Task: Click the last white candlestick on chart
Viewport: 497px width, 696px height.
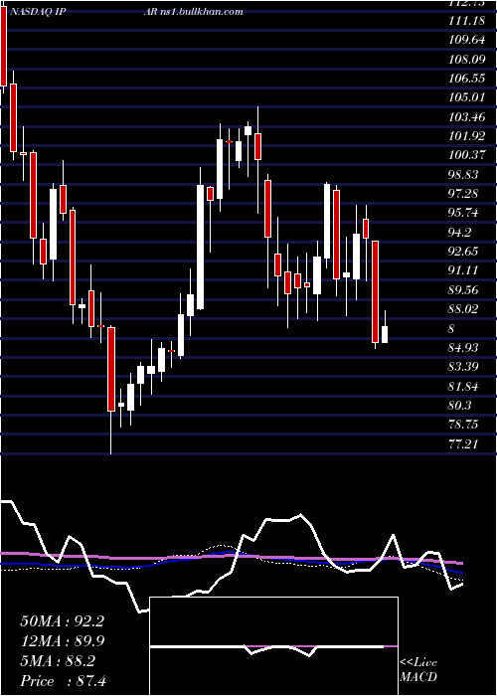Action: tap(385, 334)
